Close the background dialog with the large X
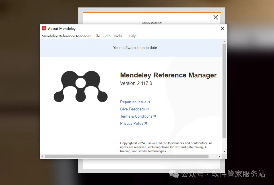The width and height of the screenshot is (274, 185). [216, 17]
